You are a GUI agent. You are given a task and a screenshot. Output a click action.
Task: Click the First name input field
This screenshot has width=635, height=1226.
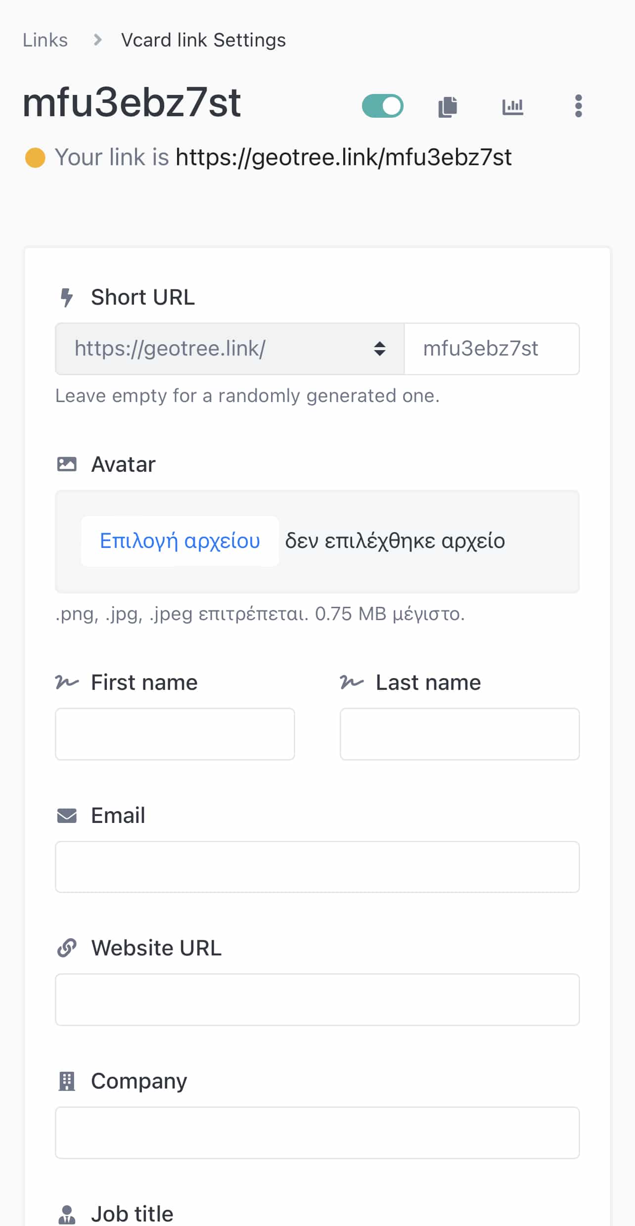pos(175,734)
